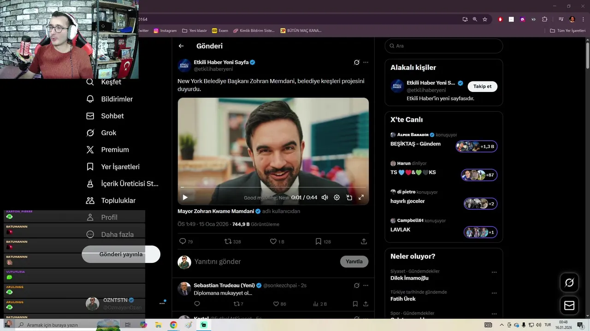Open video settings gear icon
The image size is (590, 331).
[x=337, y=197]
